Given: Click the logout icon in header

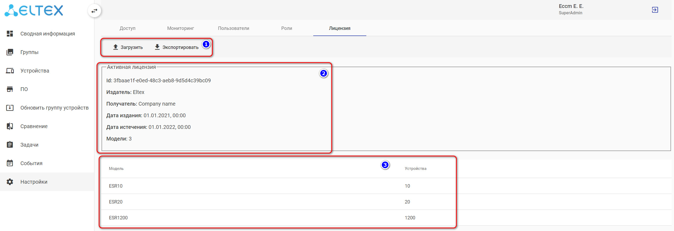Looking at the screenshot, I should tap(655, 10).
